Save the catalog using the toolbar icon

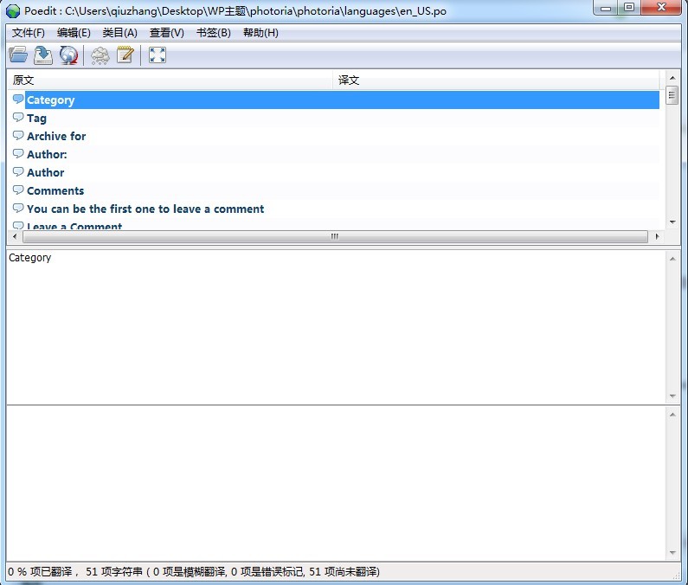tap(43, 55)
